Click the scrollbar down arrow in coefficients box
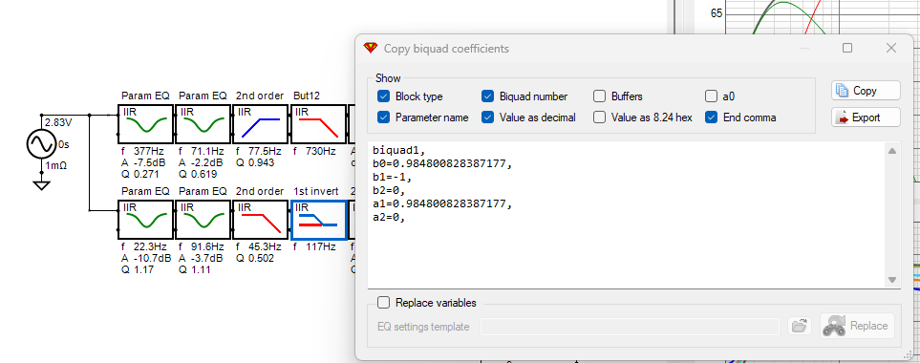Screen dimensions: 920x363 (x=892, y=280)
